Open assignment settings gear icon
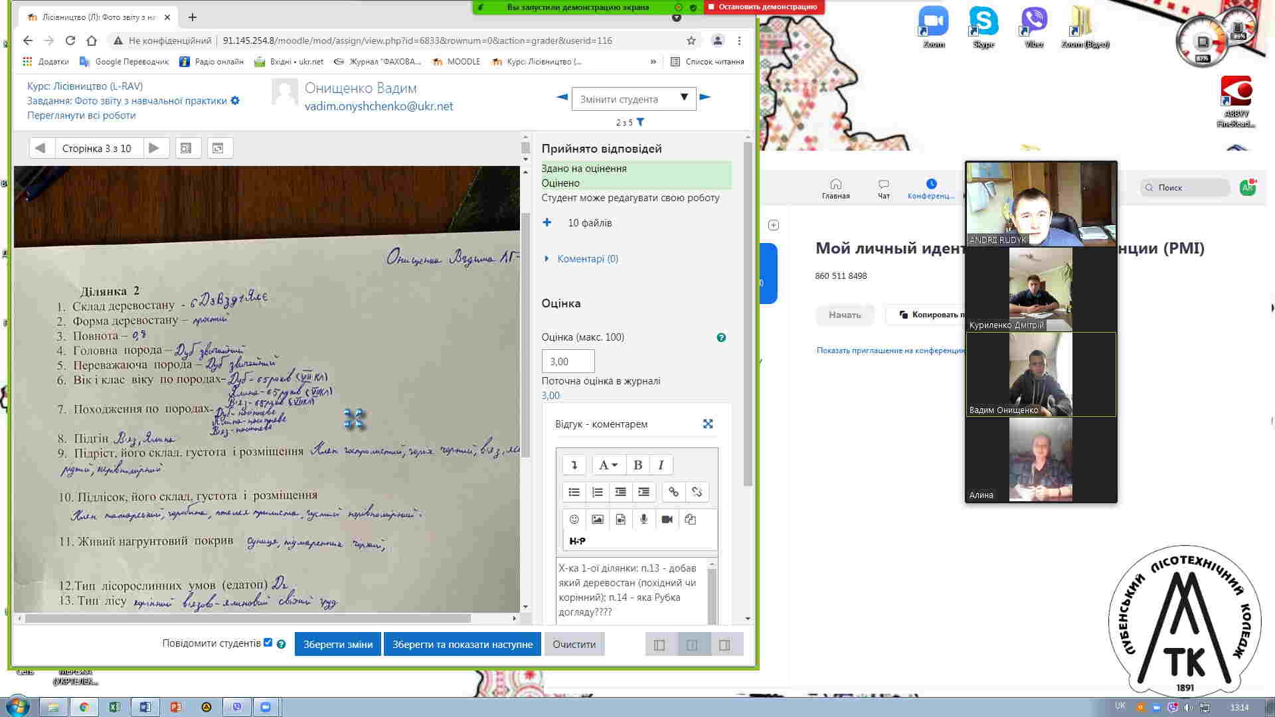 coord(235,101)
